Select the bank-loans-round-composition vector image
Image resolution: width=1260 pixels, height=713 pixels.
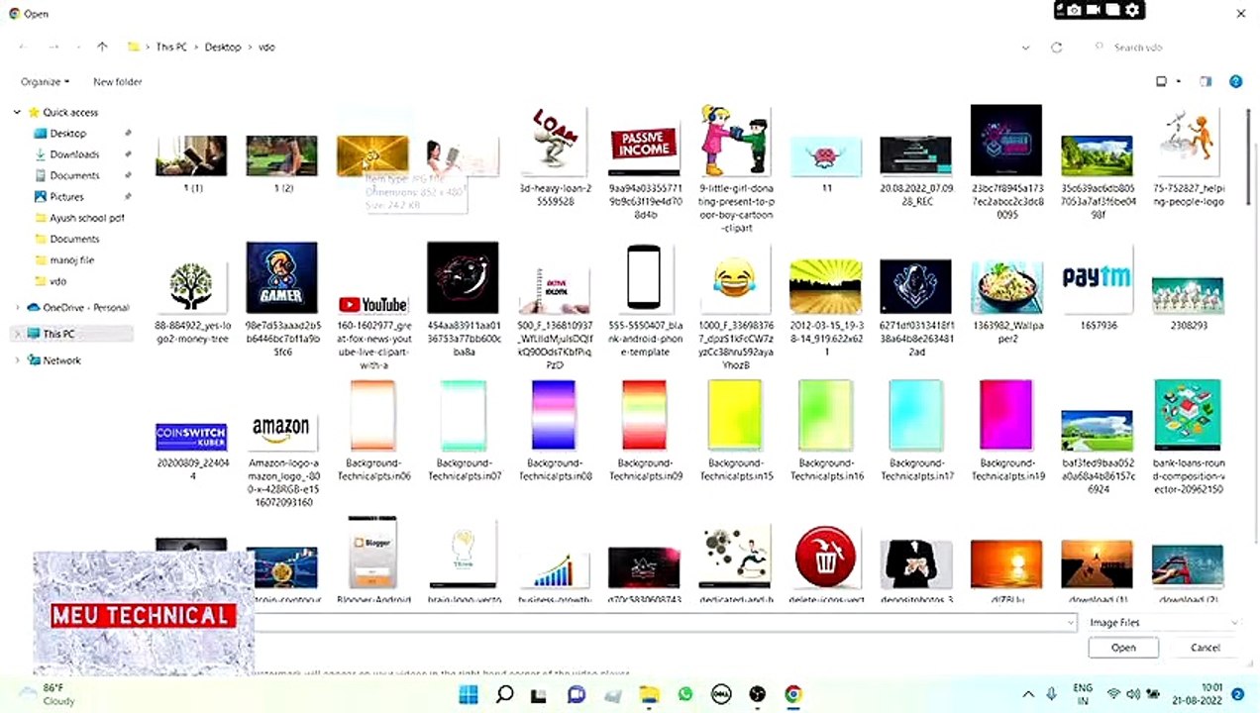(x=1188, y=416)
